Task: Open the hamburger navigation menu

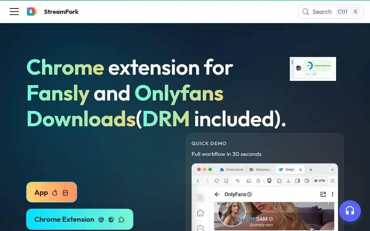Action: (14, 12)
